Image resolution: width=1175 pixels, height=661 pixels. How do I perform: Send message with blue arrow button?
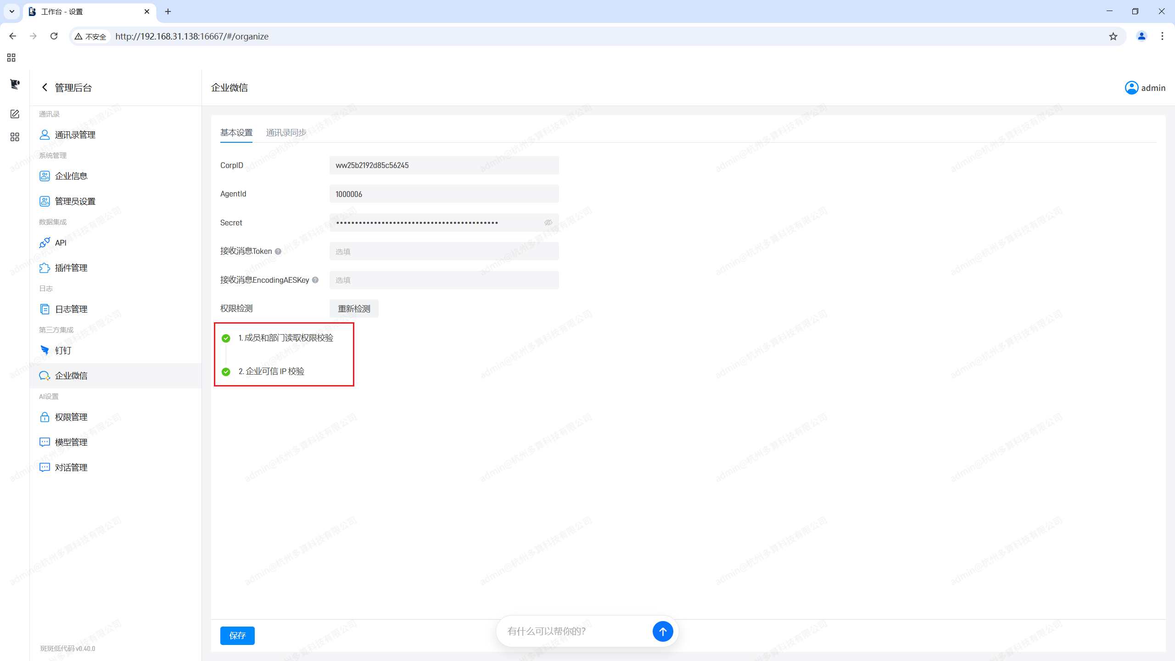tap(663, 631)
